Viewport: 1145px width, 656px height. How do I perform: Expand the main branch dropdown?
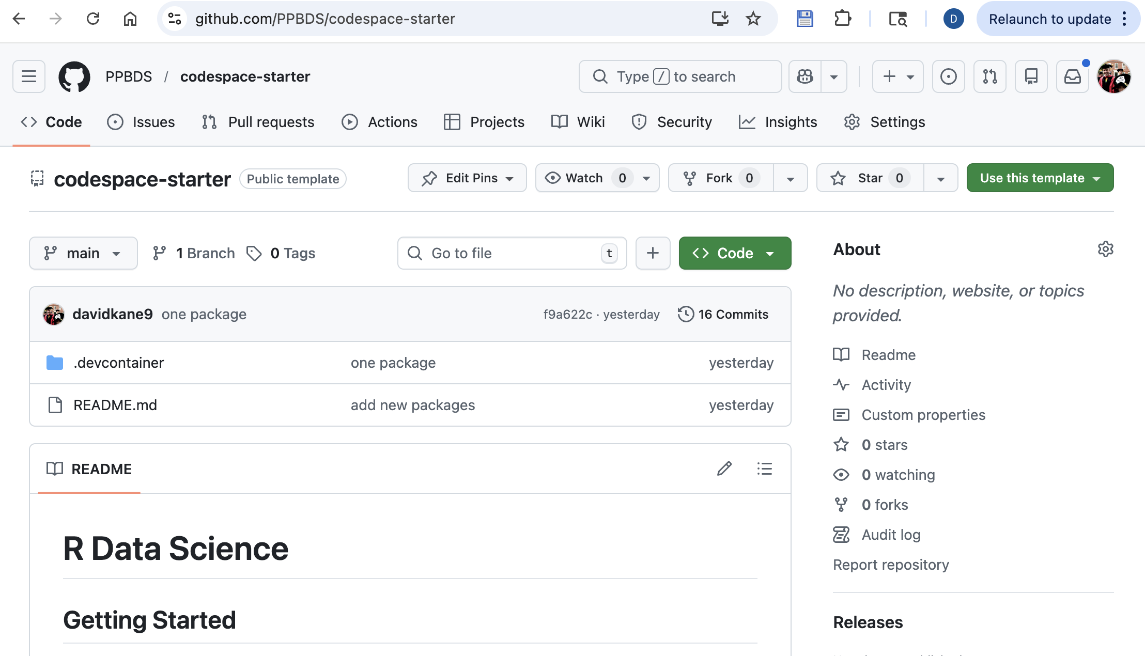click(x=83, y=253)
